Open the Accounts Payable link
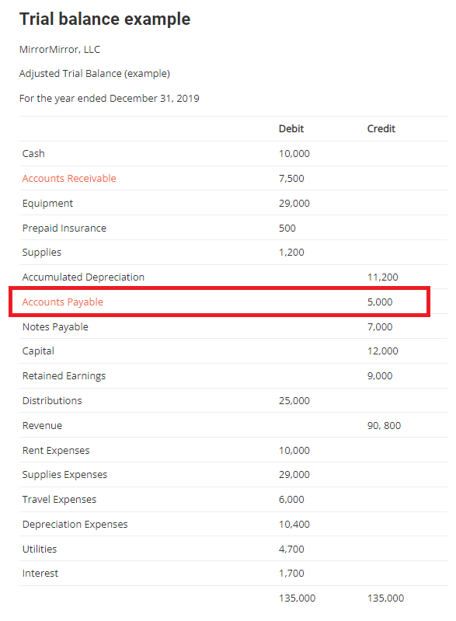 pos(63,302)
